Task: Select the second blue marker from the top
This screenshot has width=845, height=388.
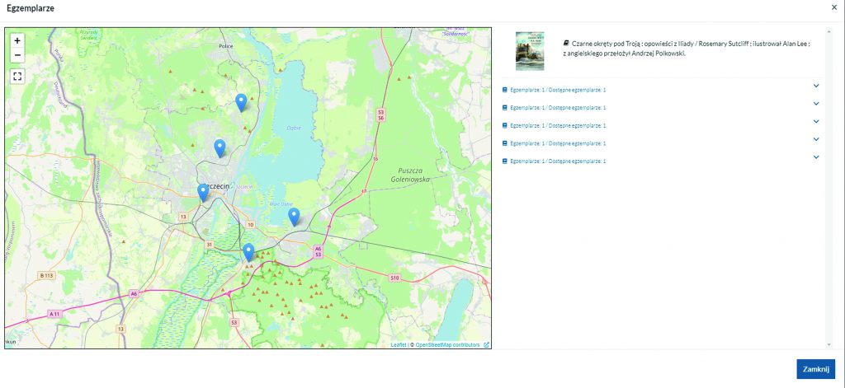Action: (x=220, y=147)
